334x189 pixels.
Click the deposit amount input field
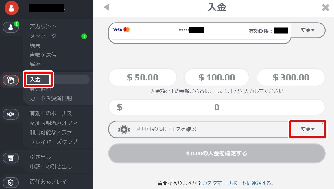coord(217,107)
